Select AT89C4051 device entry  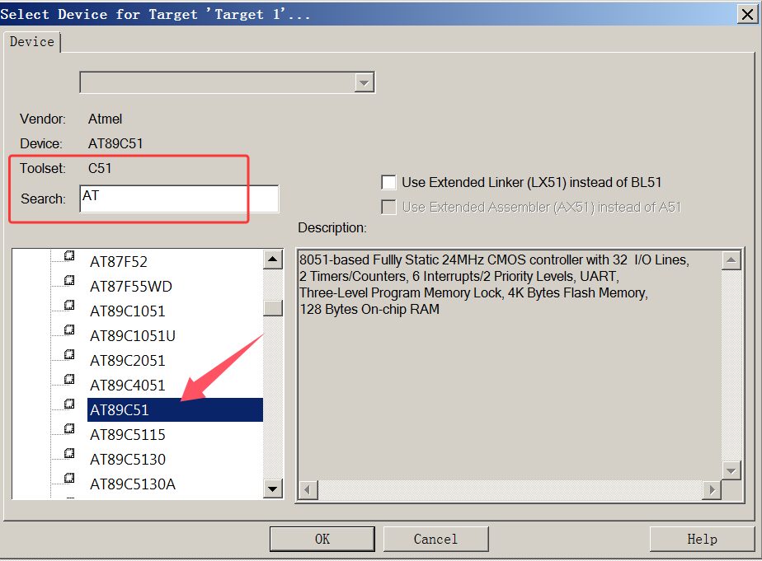pyautogui.click(x=128, y=386)
